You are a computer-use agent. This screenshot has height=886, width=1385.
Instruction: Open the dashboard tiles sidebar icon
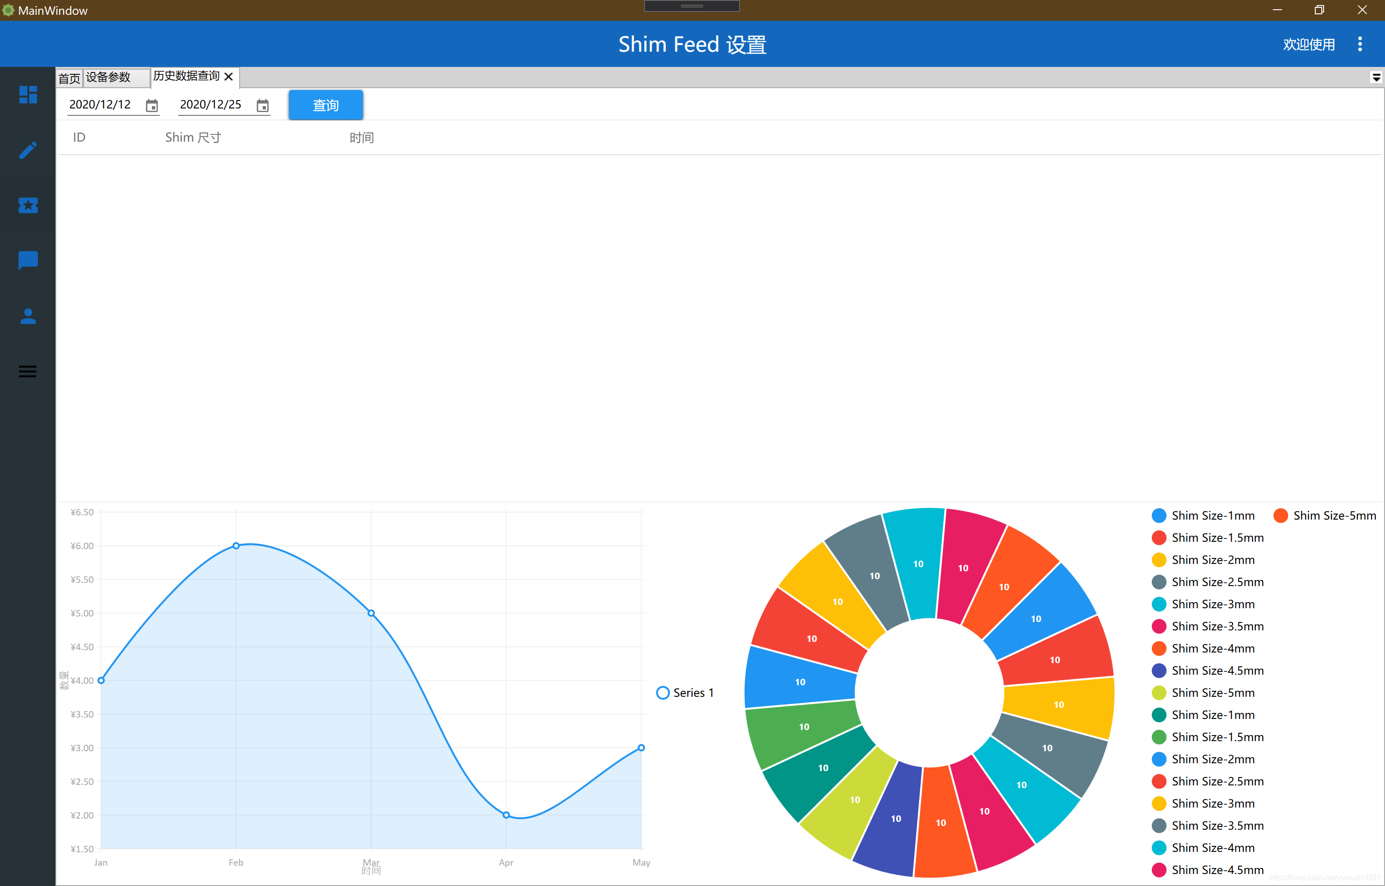coord(28,94)
